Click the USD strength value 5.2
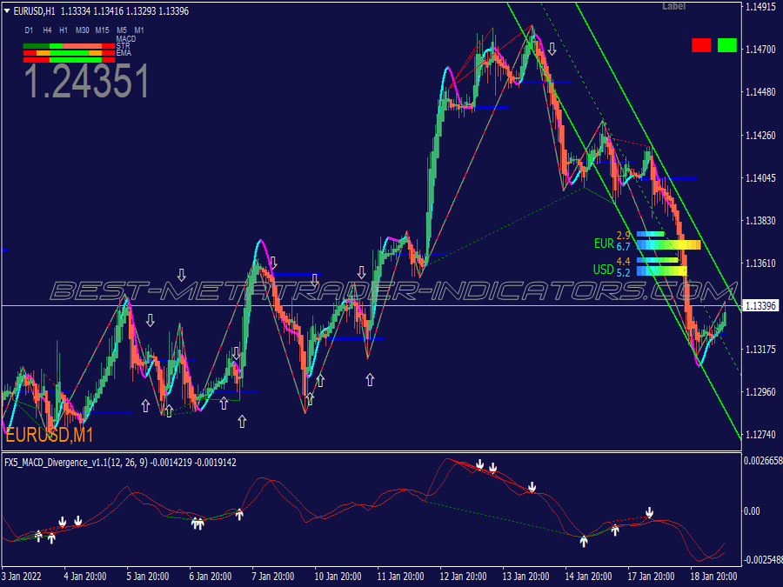The image size is (783, 587). pyautogui.click(x=623, y=272)
